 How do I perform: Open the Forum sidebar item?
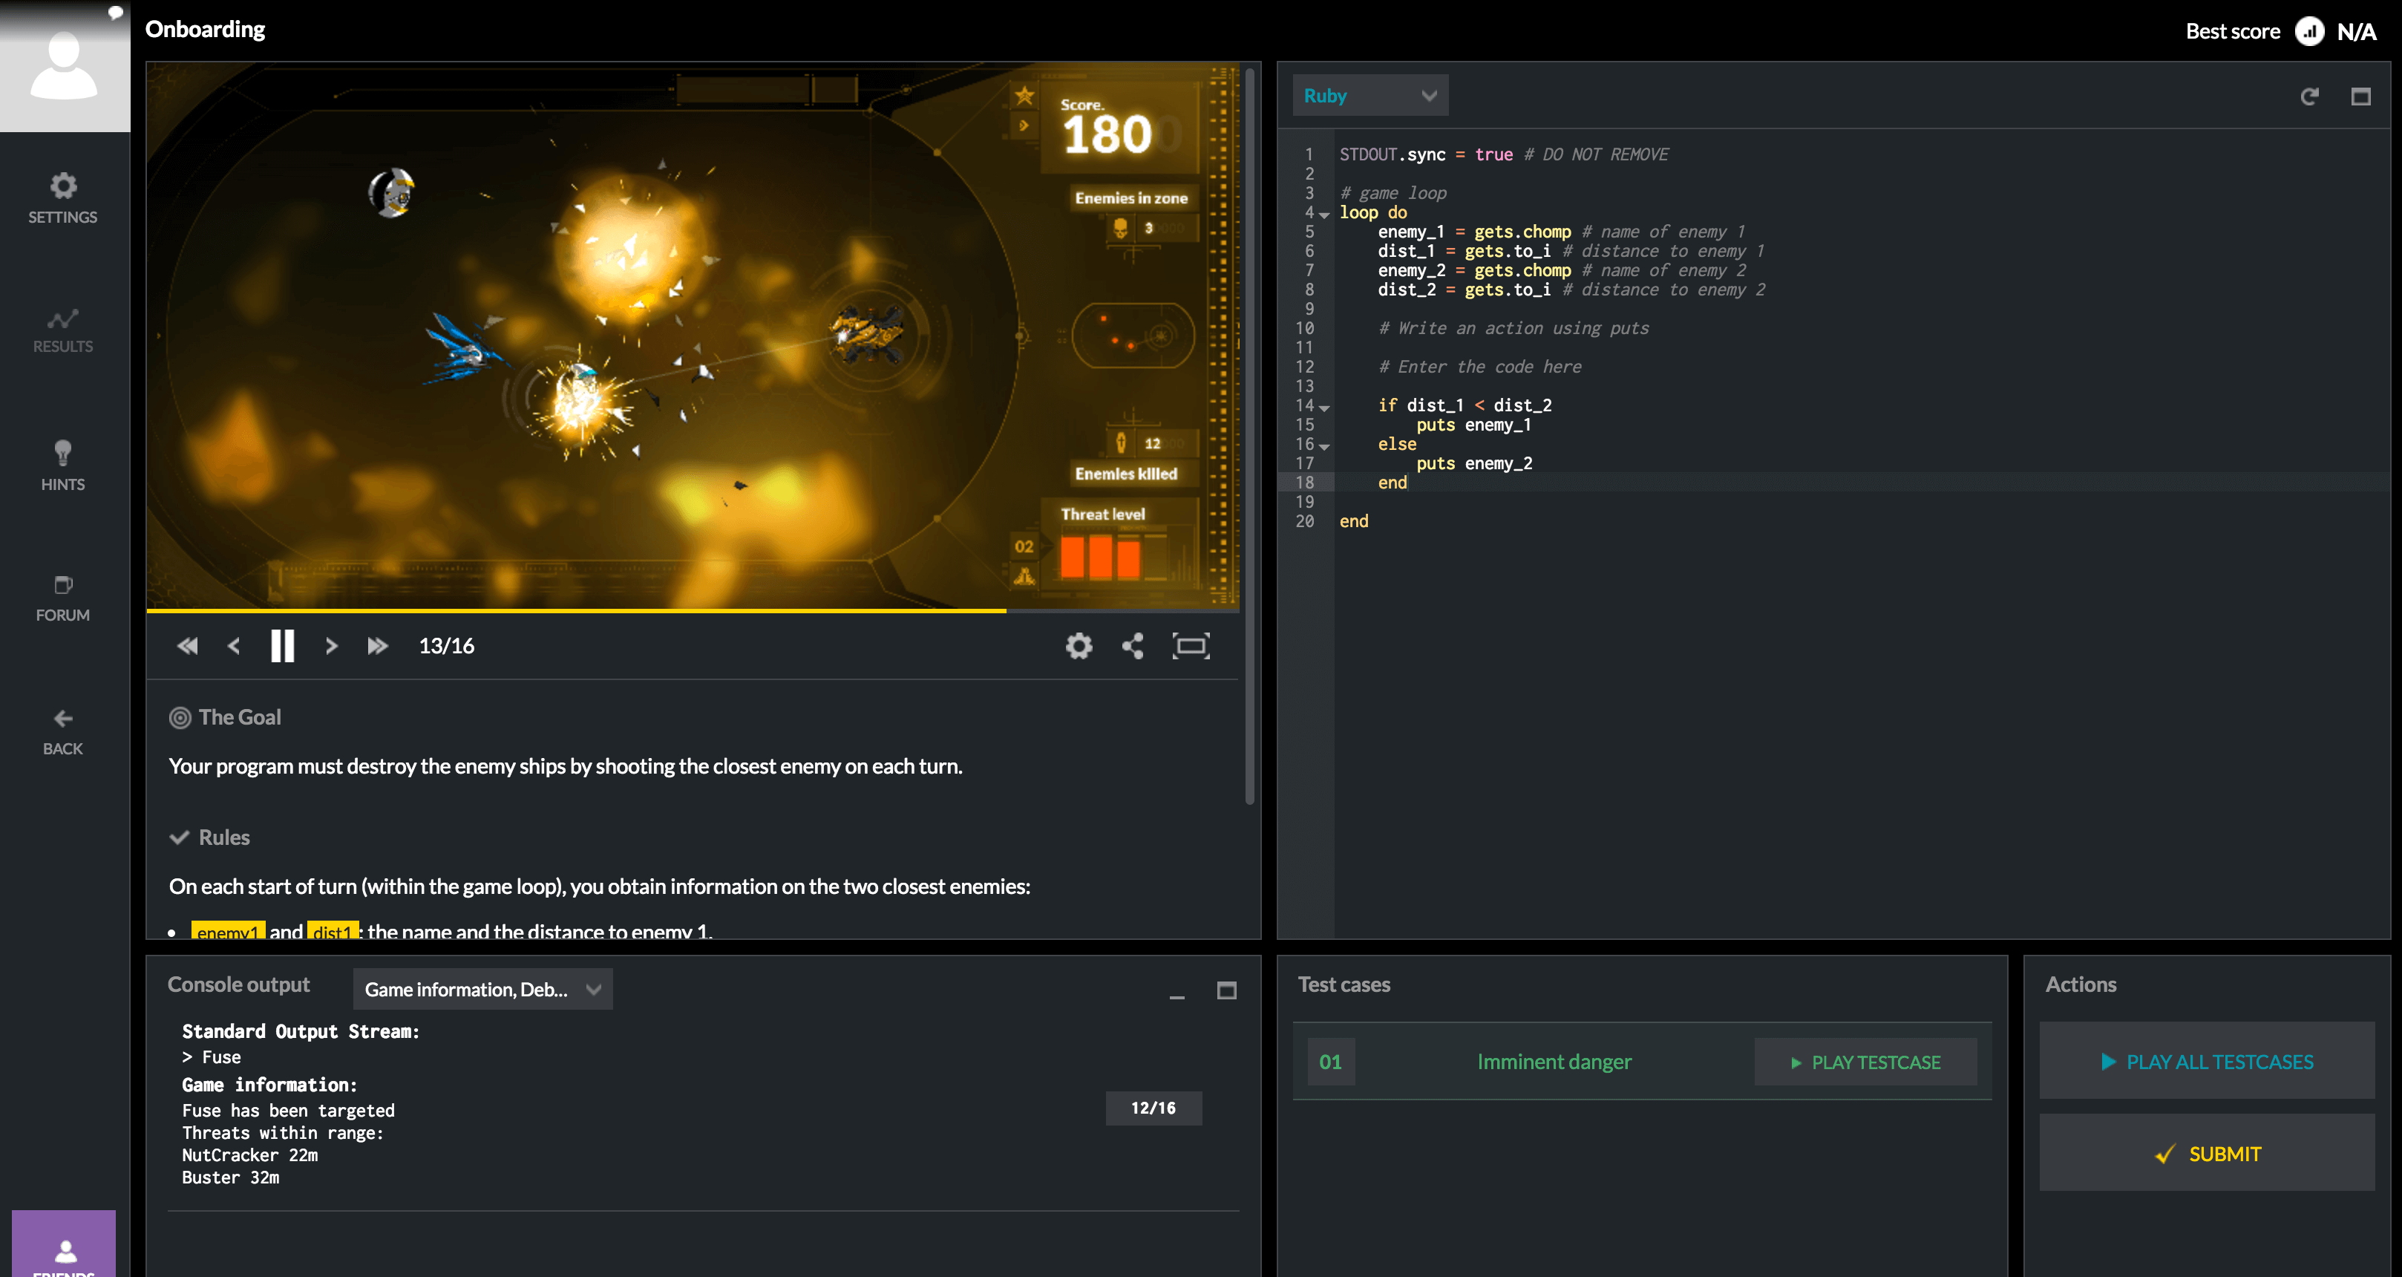pos(62,597)
